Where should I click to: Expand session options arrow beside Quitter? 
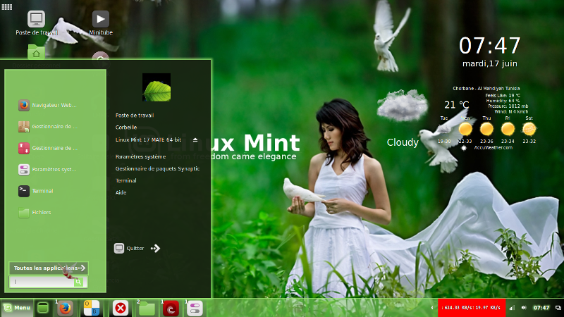coord(155,249)
